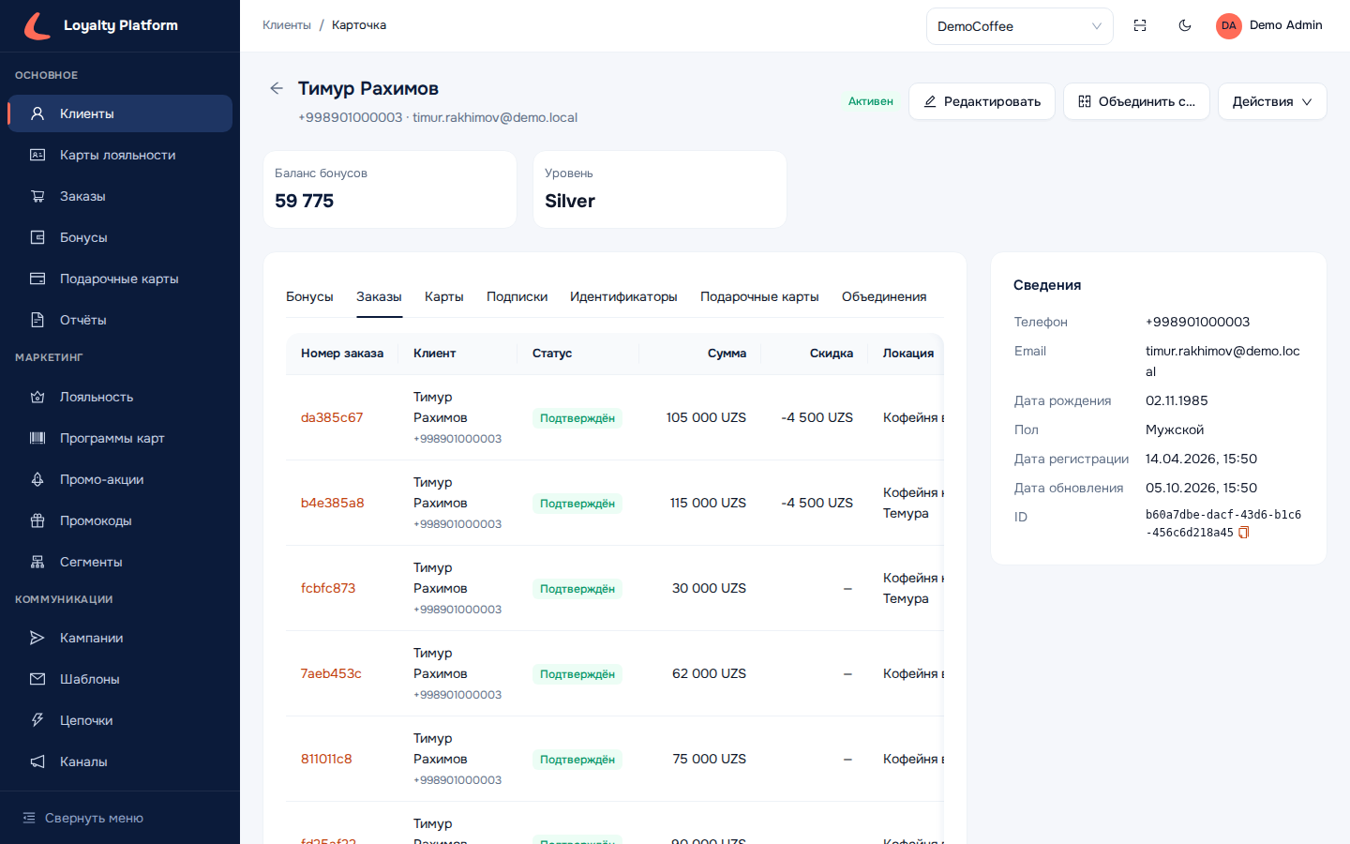Toggle dark theme with moon icon
Viewport: 1350px width, 844px height.
[x=1185, y=25]
